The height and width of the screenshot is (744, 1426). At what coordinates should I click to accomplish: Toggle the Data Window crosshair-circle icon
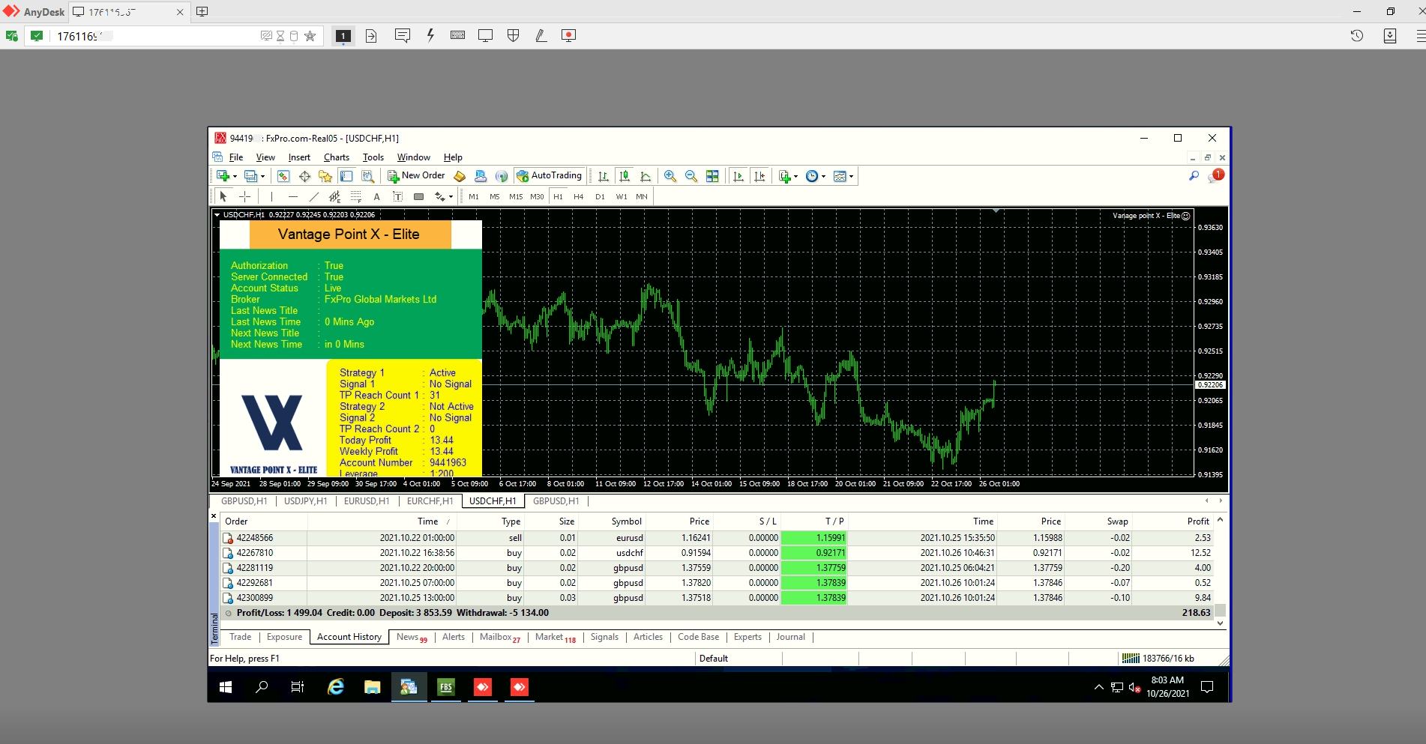click(x=304, y=176)
